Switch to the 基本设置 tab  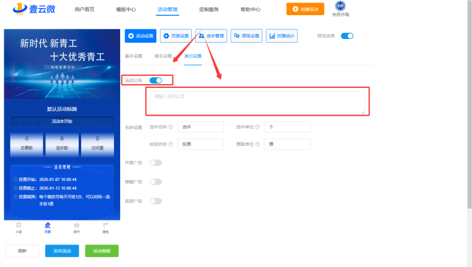pyautogui.click(x=133, y=56)
